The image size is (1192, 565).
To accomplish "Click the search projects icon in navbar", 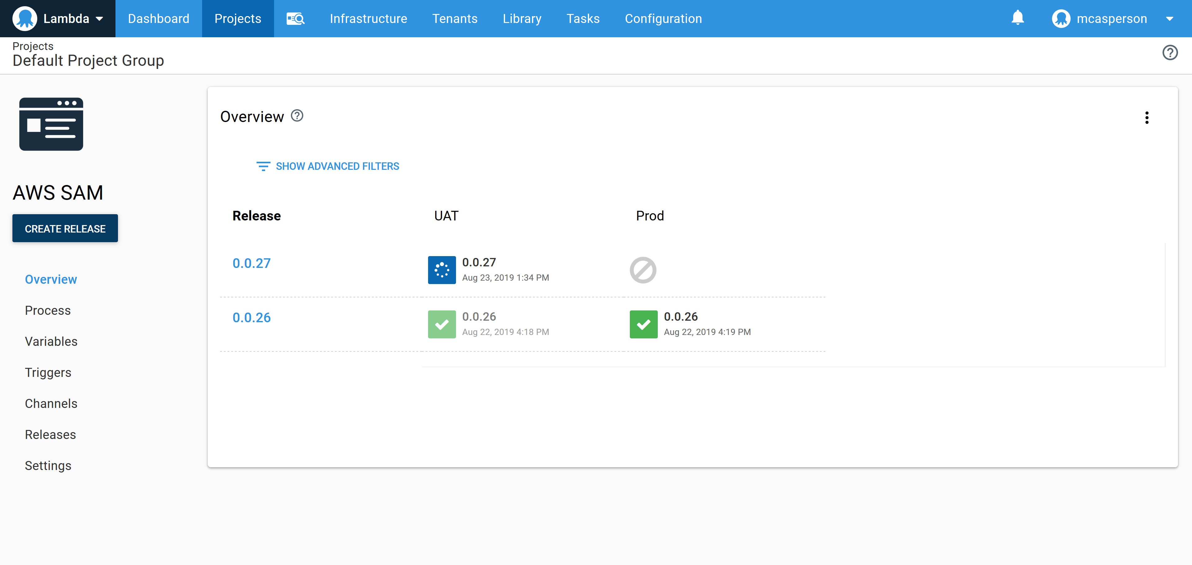I will click(295, 19).
